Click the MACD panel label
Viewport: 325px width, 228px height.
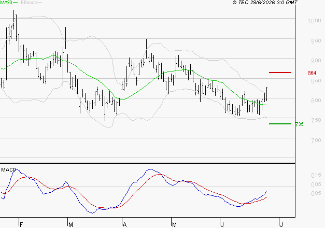coord(8,170)
